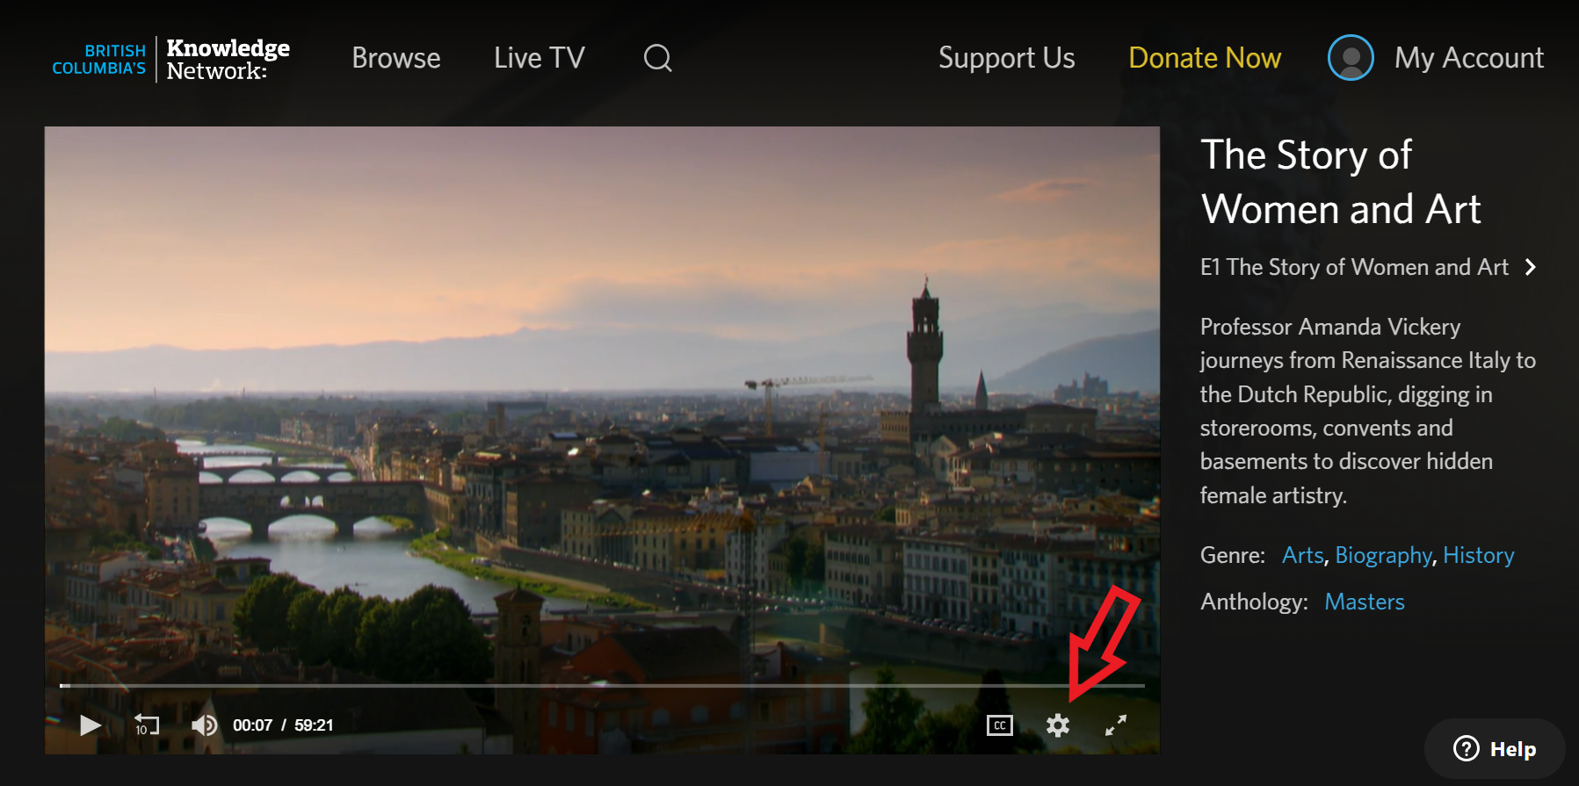
Task: Mute the video volume
Action: click(204, 725)
